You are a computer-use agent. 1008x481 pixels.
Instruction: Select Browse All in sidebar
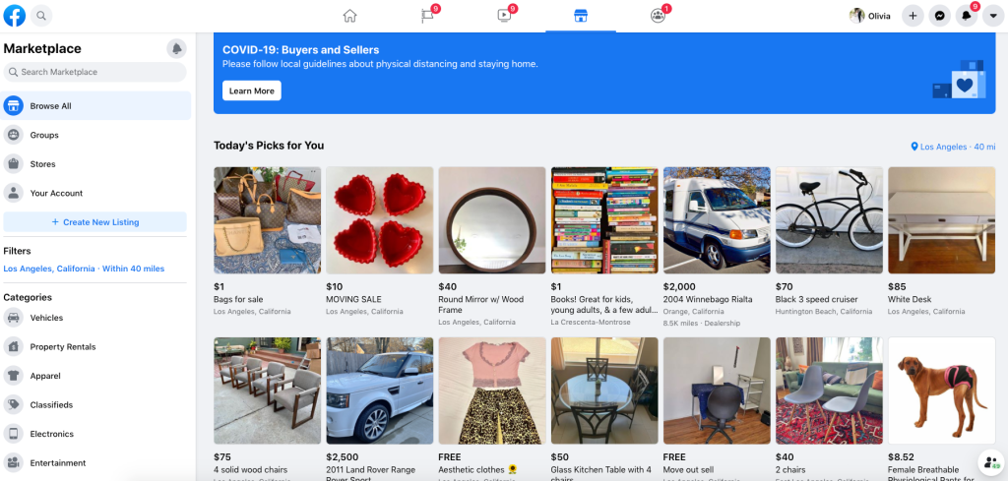[96, 106]
